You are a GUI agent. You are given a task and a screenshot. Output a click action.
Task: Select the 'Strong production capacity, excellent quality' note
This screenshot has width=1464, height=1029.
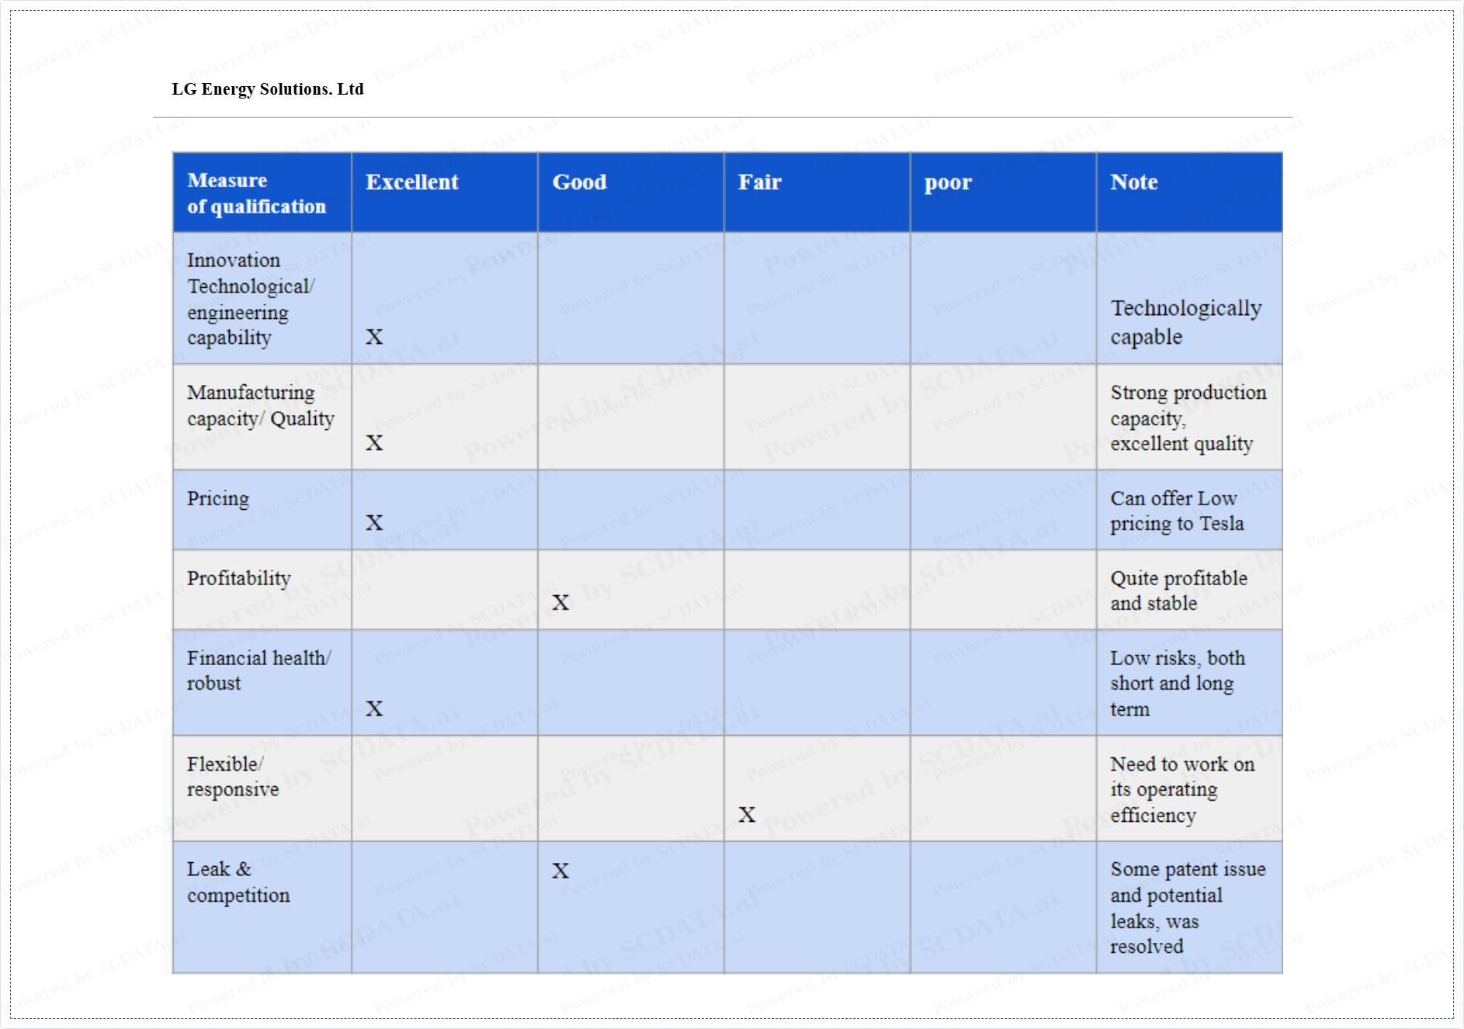coord(1188,417)
